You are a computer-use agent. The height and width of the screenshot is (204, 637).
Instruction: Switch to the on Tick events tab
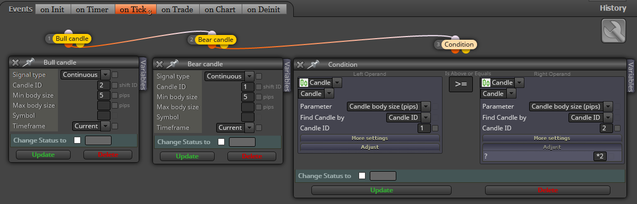(x=135, y=10)
